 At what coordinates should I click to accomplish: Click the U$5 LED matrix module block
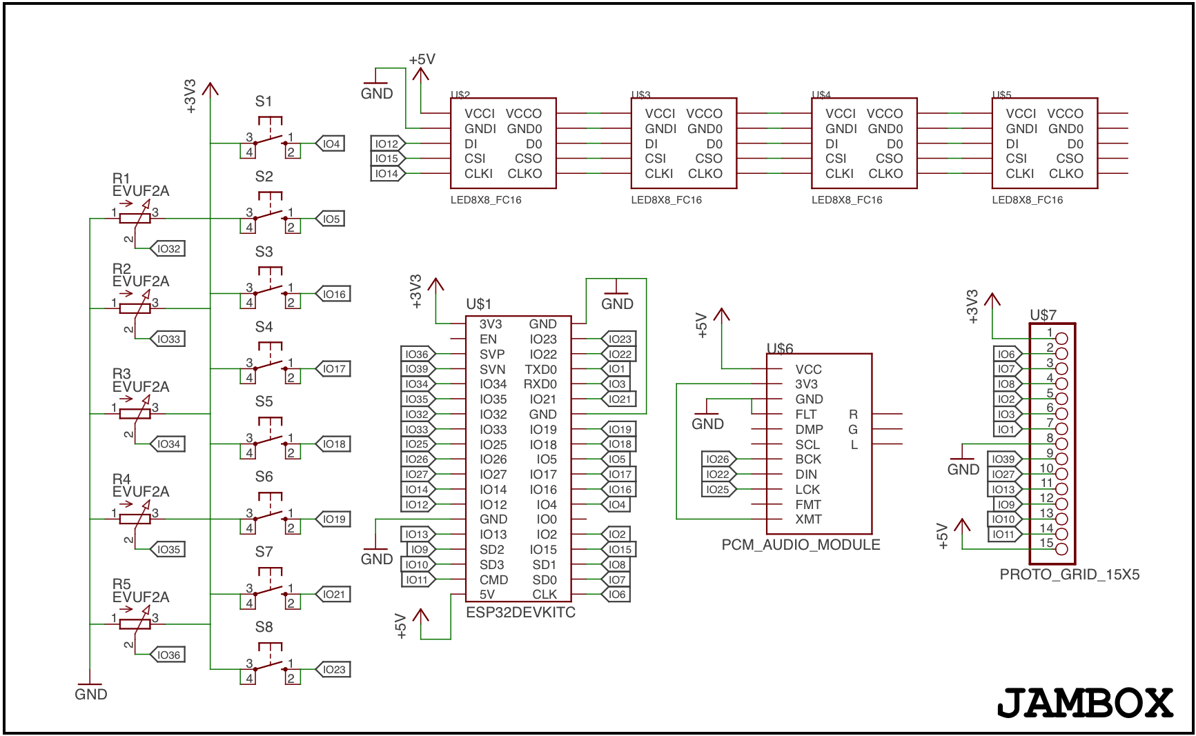[x=1044, y=143]
